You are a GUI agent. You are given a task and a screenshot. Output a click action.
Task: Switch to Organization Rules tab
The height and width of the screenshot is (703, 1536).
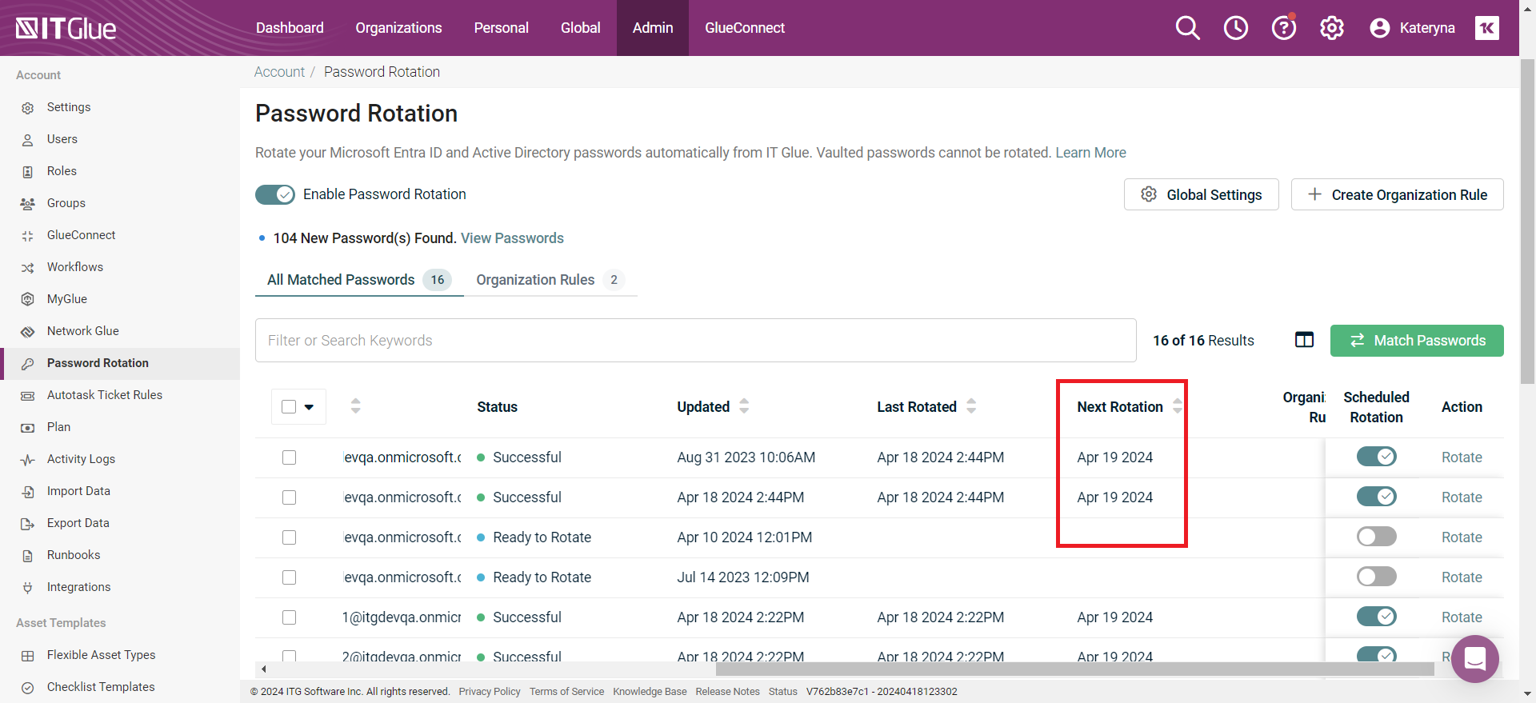click(x=550, y=280)
